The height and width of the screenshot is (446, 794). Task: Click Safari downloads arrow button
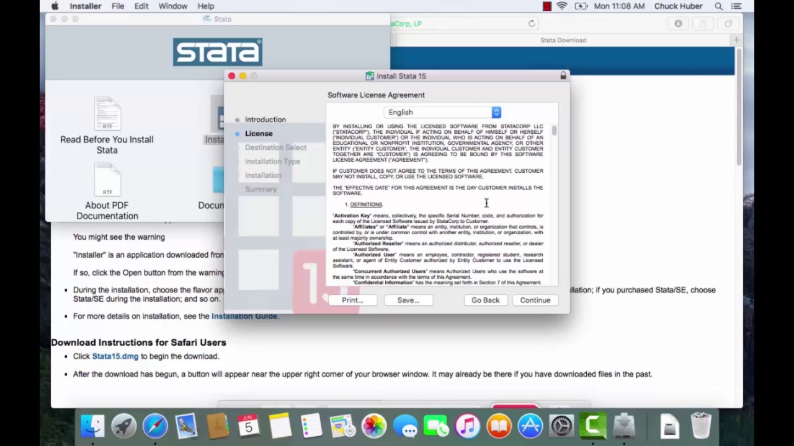pos(678,24)
